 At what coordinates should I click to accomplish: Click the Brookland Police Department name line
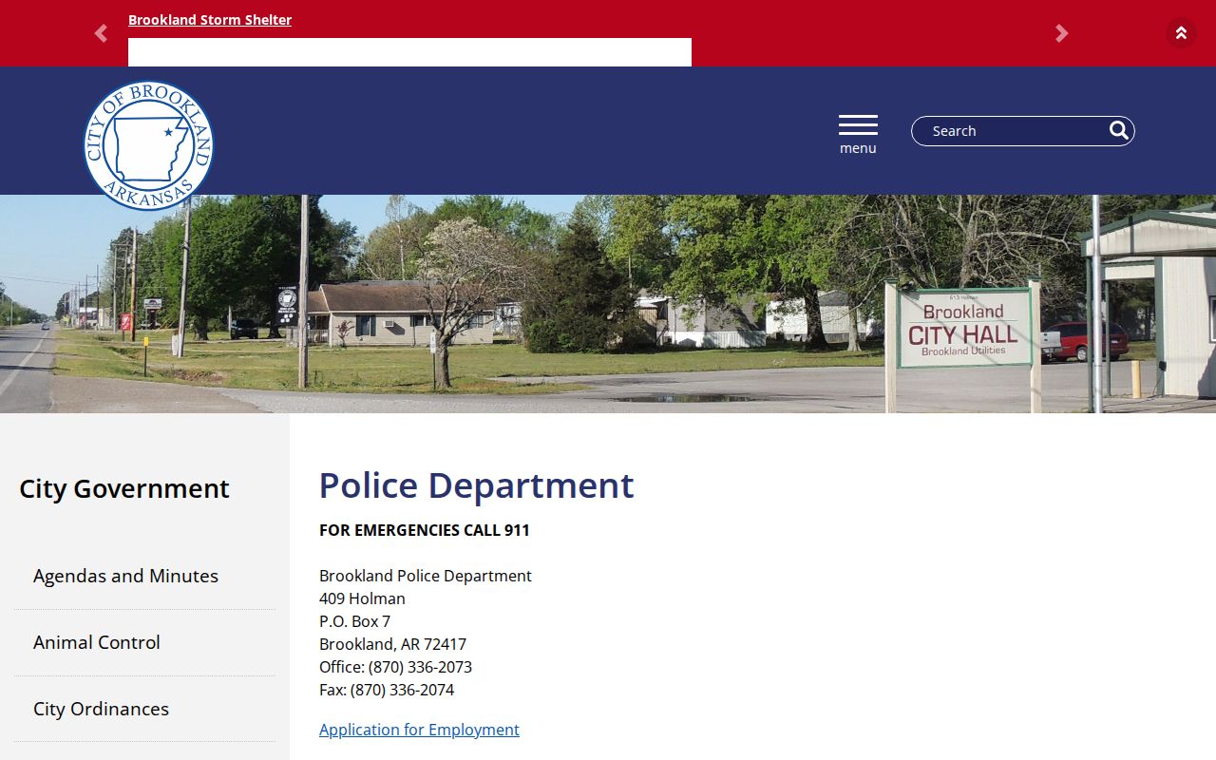coord(426,576)
